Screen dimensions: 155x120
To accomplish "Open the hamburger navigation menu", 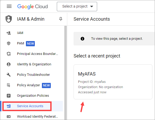I will point(9,6).
